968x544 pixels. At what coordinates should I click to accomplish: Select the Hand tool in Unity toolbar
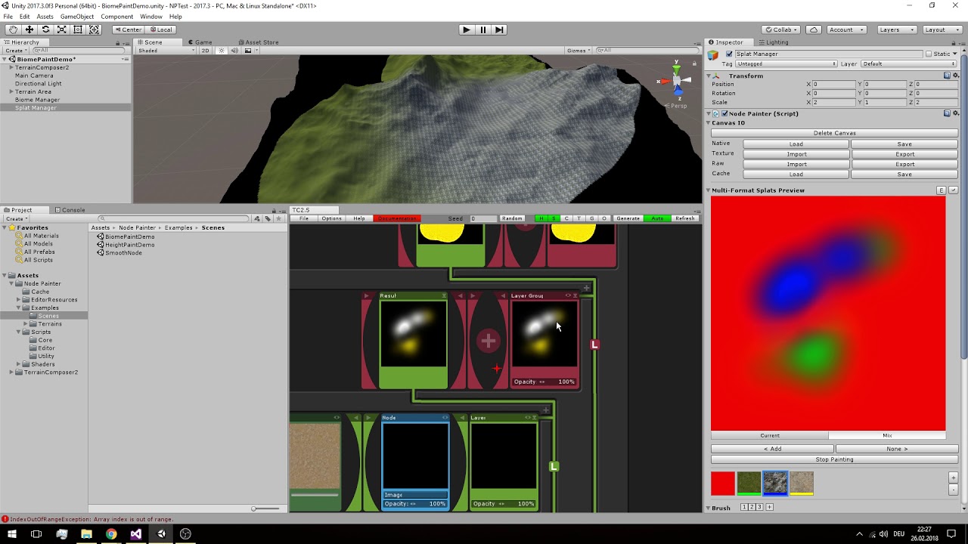(x=14, y=29)
